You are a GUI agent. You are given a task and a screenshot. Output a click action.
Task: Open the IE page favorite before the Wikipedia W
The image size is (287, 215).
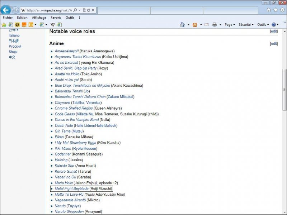[42, 24]
